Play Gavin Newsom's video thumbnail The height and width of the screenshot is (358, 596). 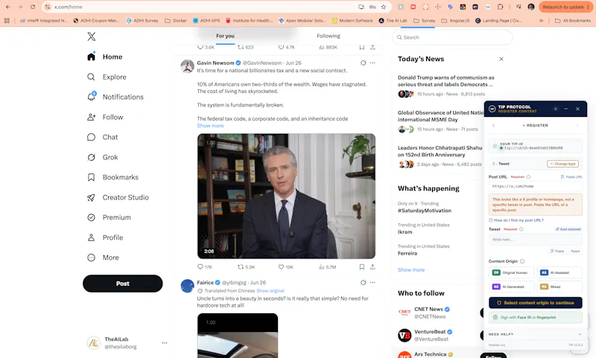[286, 196]
